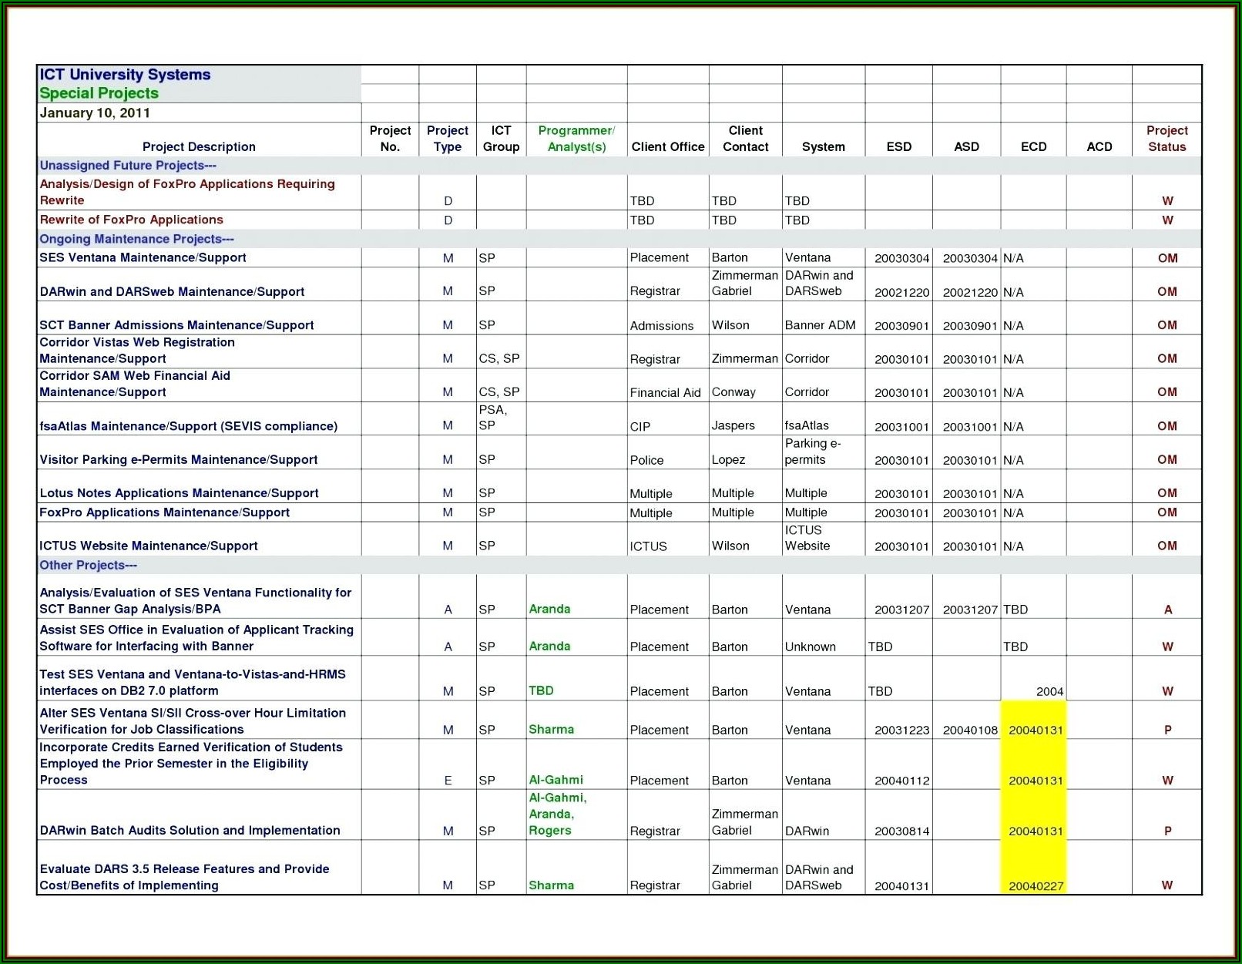1242x964 pixels.
Task: Select the "January 10, 2011" date cell
Action: pos(95,113)
